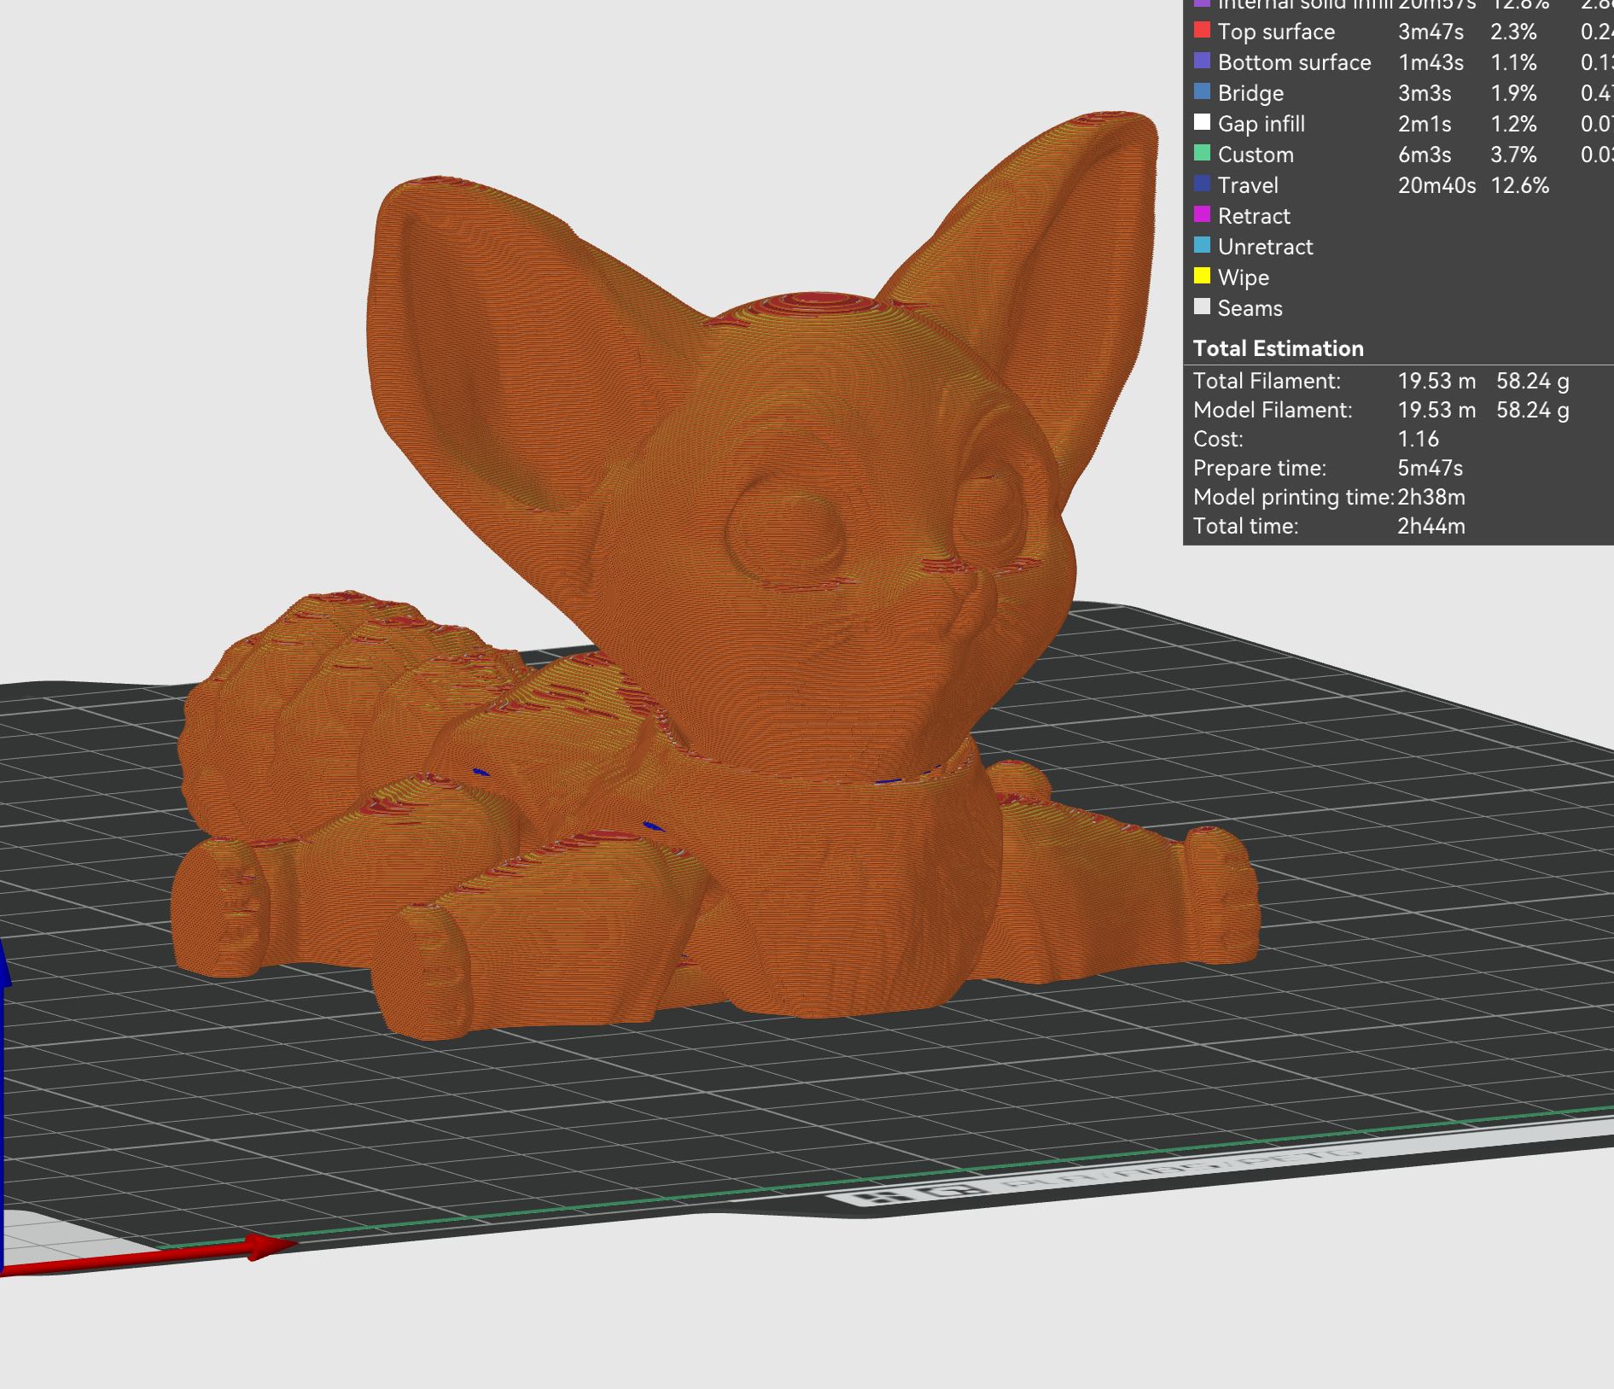Toggle Top surface line type visibility

point(1276,32)
